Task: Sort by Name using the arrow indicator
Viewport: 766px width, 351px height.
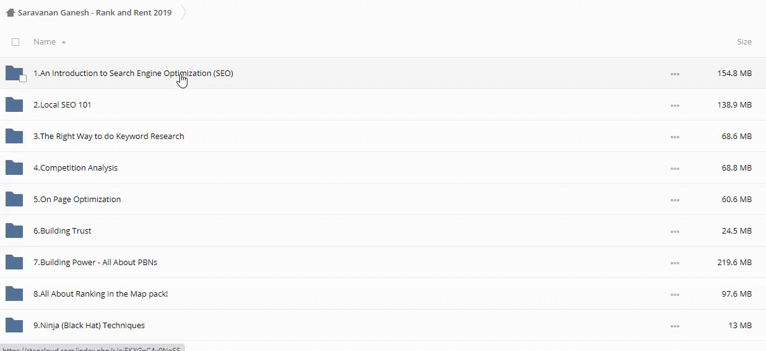Action: (64, 42)
